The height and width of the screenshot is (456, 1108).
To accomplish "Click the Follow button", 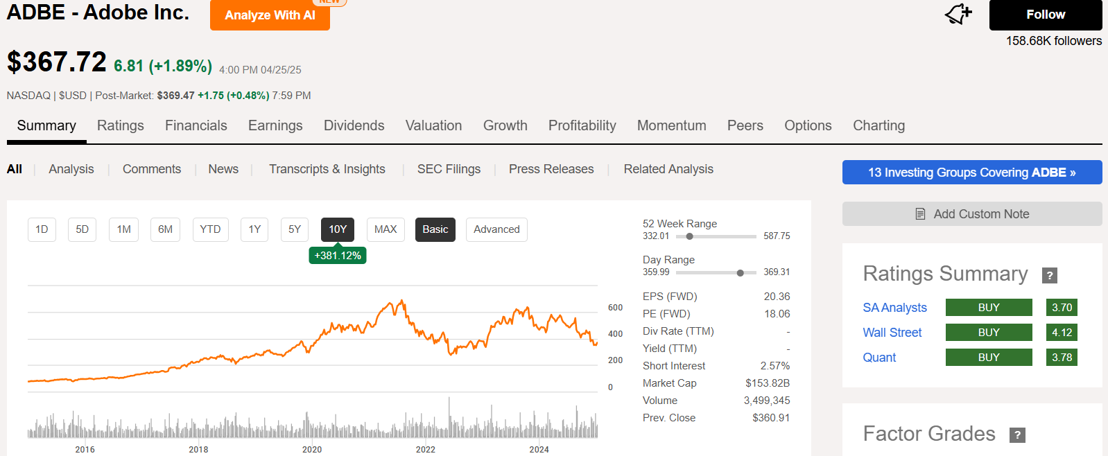I will point(1046,15).
